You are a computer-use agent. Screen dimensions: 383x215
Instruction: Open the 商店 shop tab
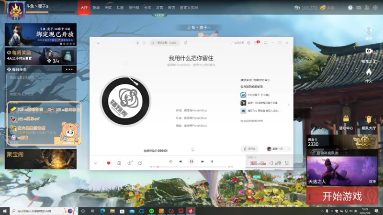pyautogui.click(x=171, y=8)
